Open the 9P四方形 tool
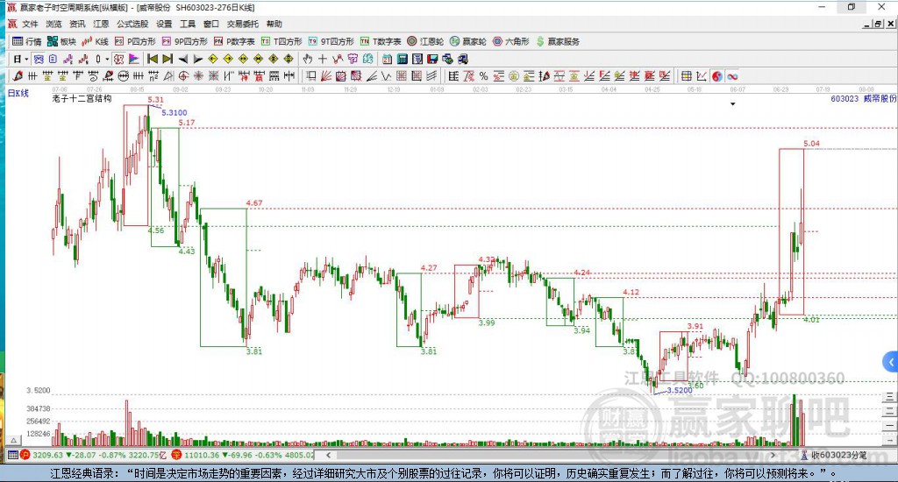Image resolution: width=898 pixels, height=482 pixels. click(184, 41)
